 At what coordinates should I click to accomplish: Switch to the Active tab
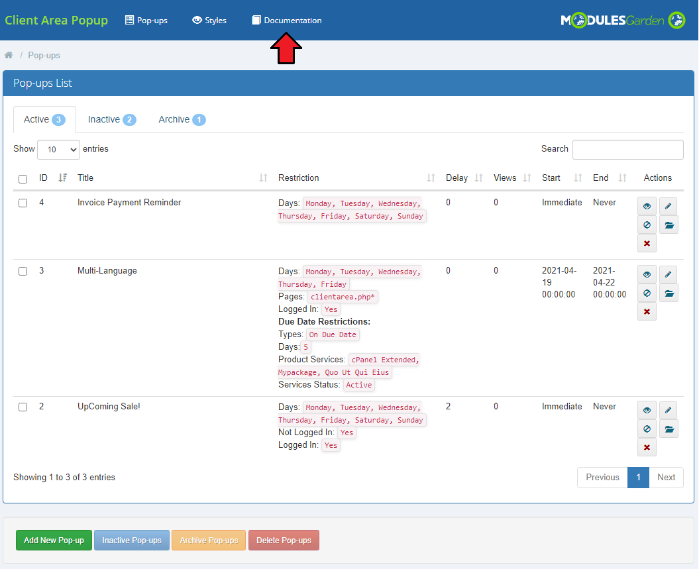[44, 119]
